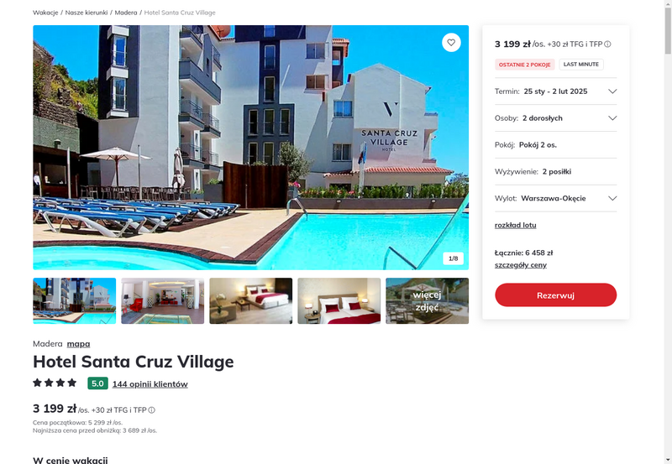Expand the Osoby guests dropdown
Screen dimensions: 672x464
pos(555,118)
